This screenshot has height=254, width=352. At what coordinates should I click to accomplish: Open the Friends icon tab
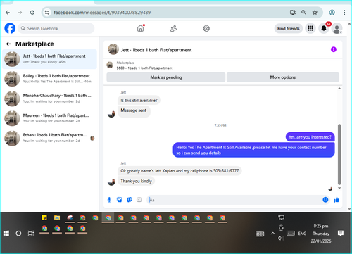173,29
